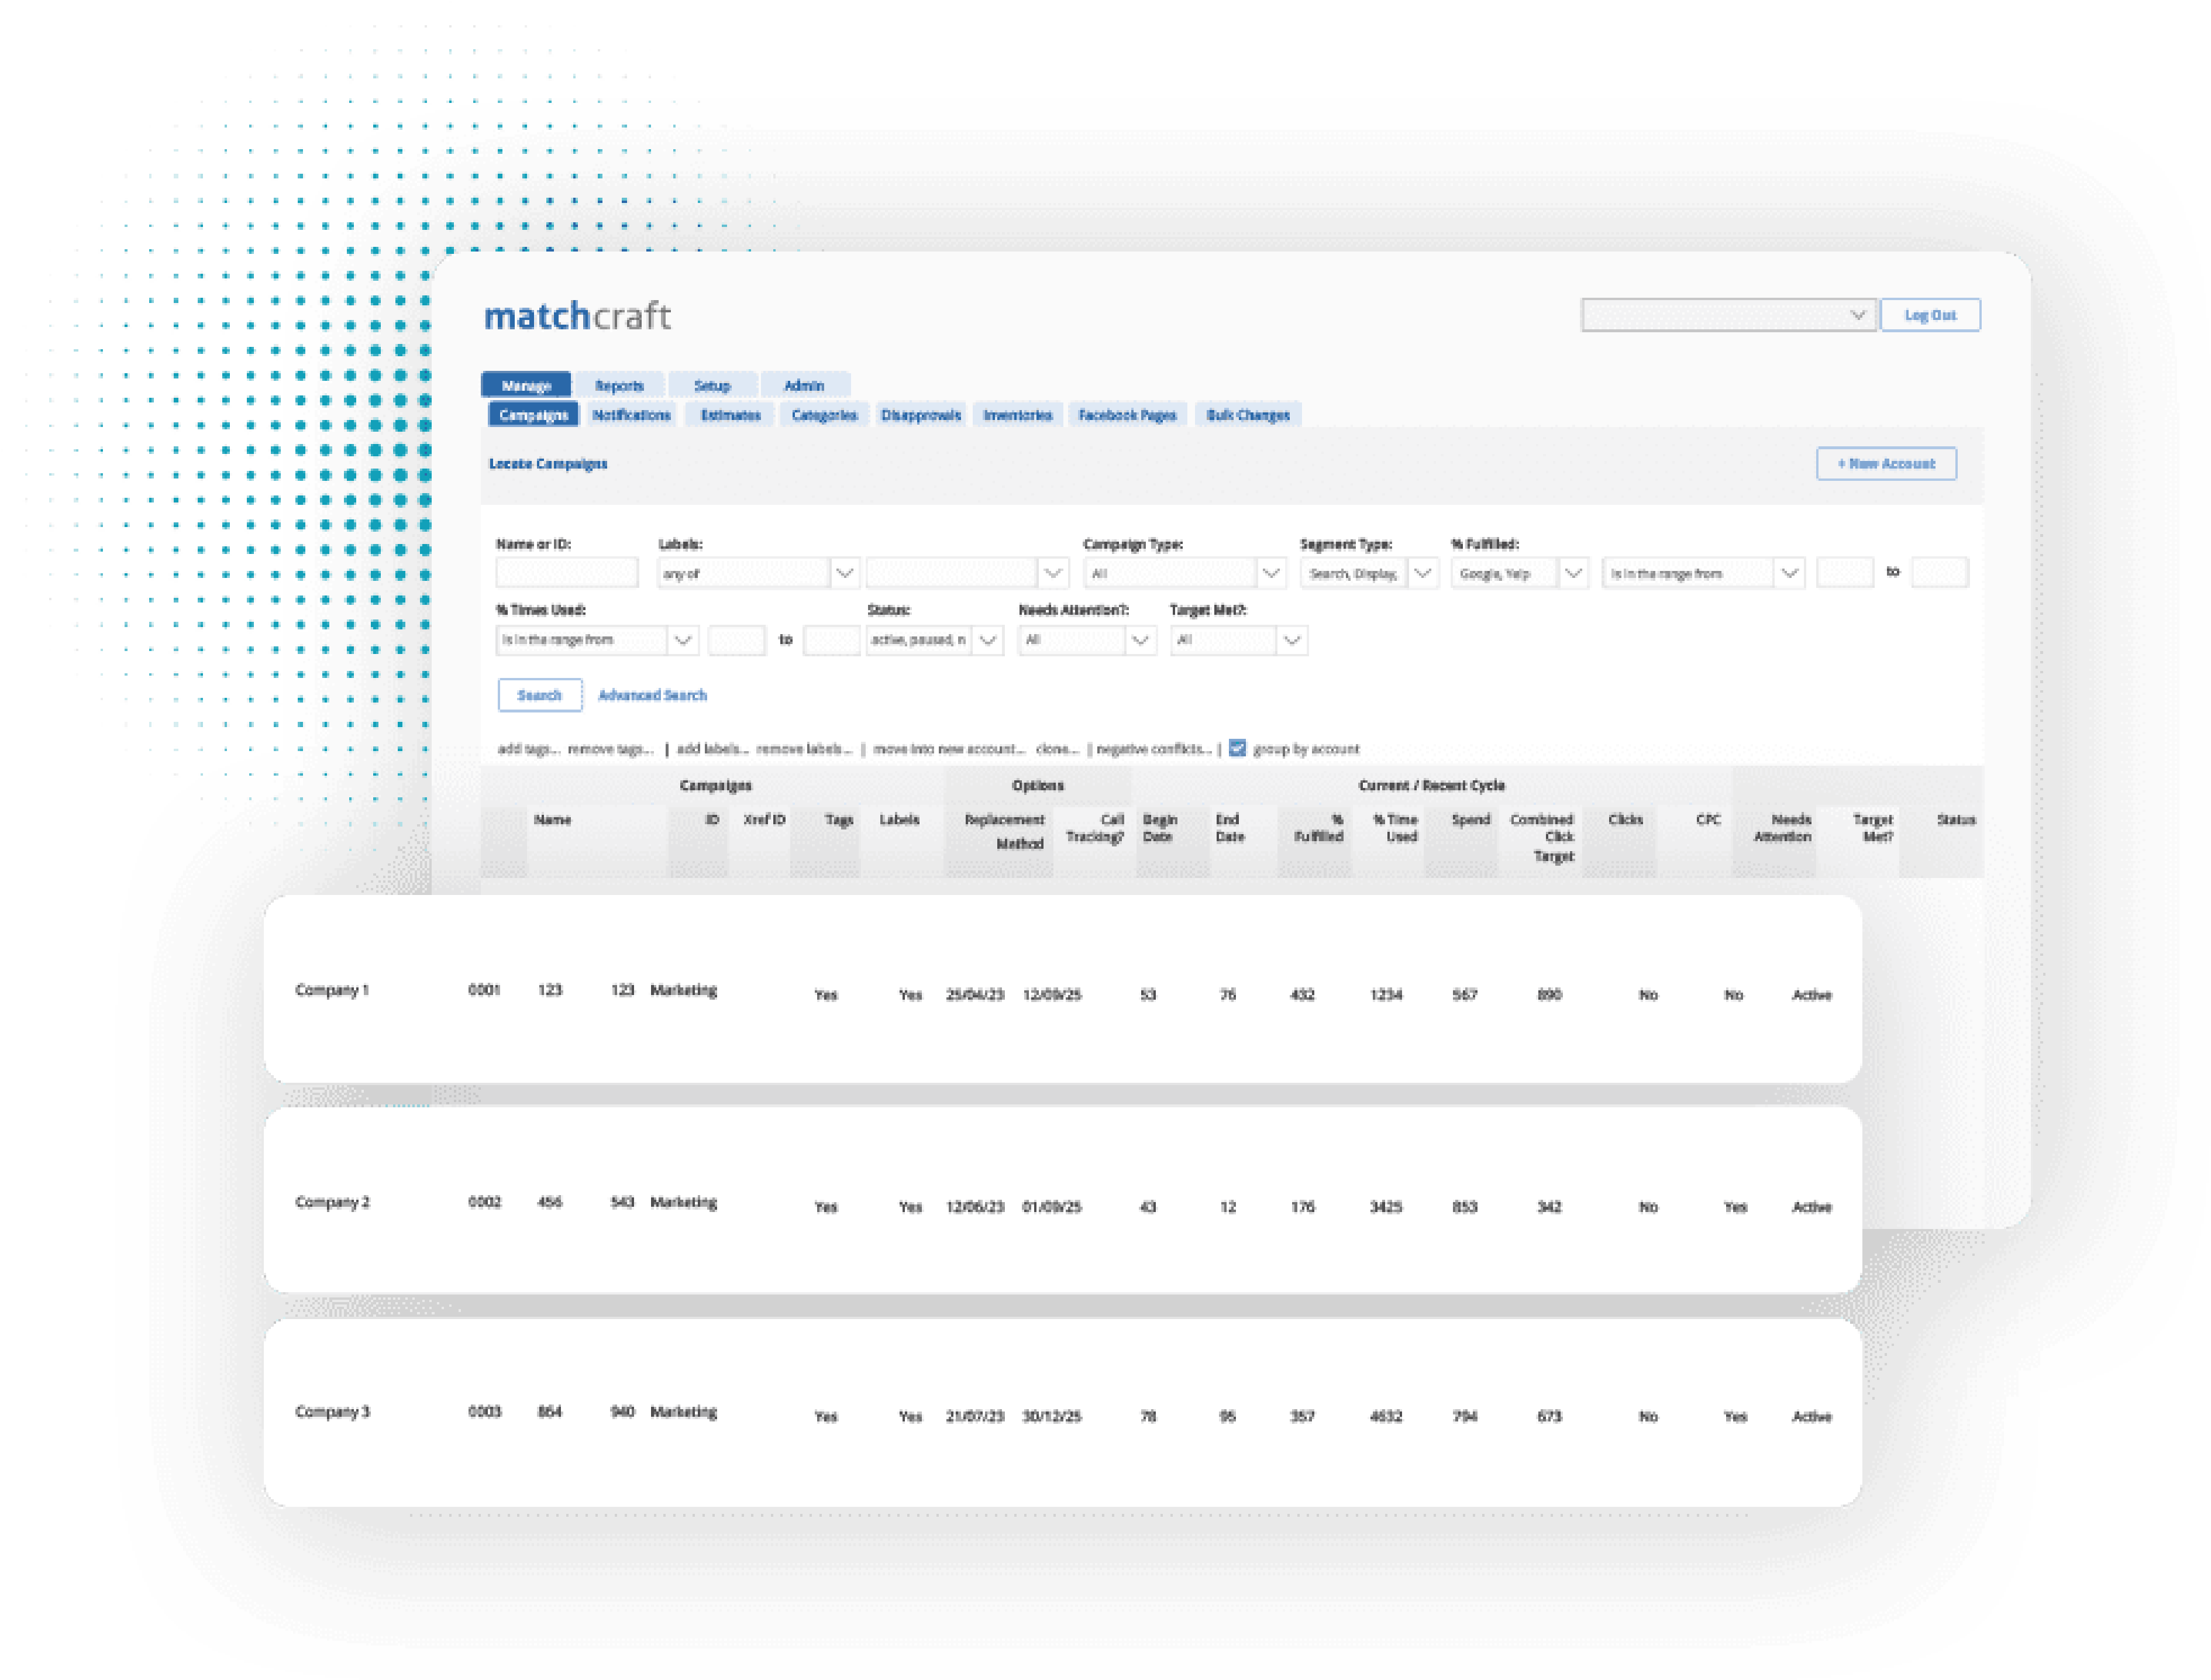The image size is (2211, 1680).
Task: Click the 'clone...' link
Action: click(1057, 749)
